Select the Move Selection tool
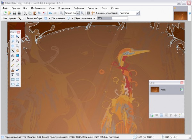Image resolution: width=192 pixels, height=140 pixels. pyautogui.click(x=18, y=41)
